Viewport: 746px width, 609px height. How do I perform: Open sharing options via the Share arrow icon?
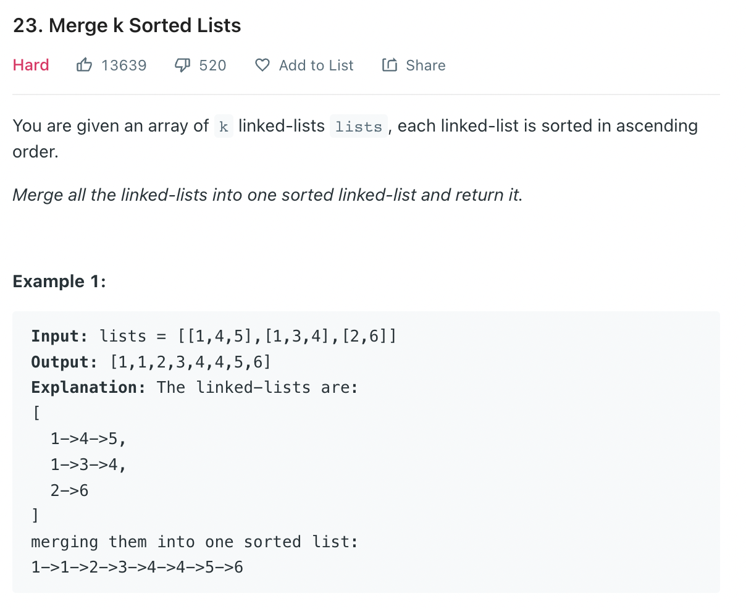pos(389,64)
